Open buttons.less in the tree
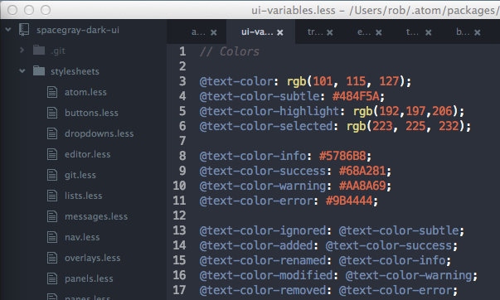Screen dimensions: 500x300 tap(91, 113)
